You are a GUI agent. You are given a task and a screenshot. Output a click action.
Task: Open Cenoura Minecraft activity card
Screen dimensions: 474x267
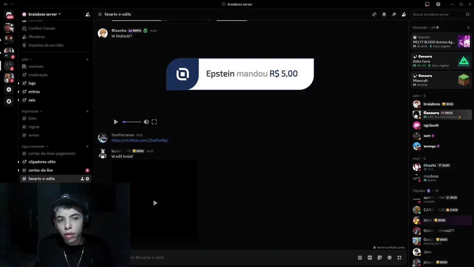click(x=441, y=80)
